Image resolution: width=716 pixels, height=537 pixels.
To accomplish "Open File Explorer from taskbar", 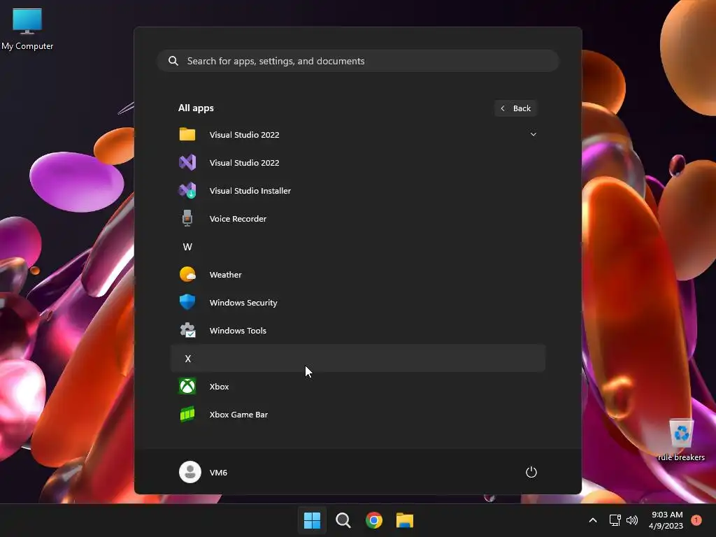I will [405, 520].
